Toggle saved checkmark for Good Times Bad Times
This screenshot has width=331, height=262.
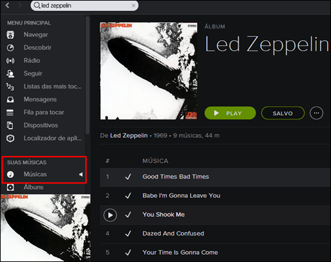click(x=128, y=177)
